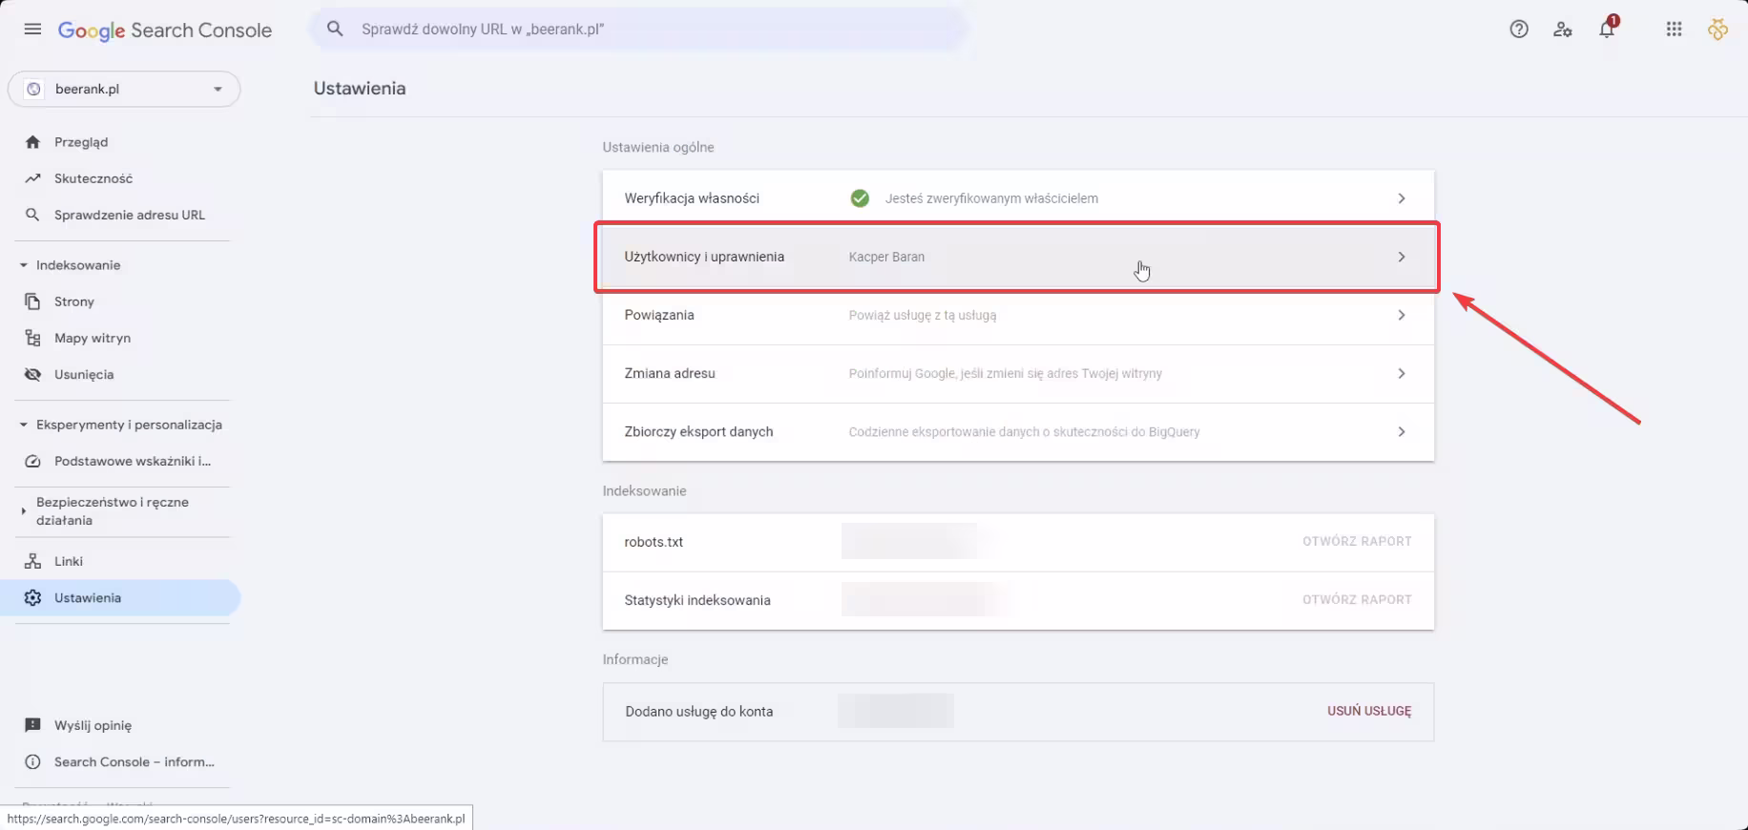Click the Usunięcia crossed-eye icon
Image resolution: width=1748 pixels, height=830 pixels.
(x=32, y=375)
